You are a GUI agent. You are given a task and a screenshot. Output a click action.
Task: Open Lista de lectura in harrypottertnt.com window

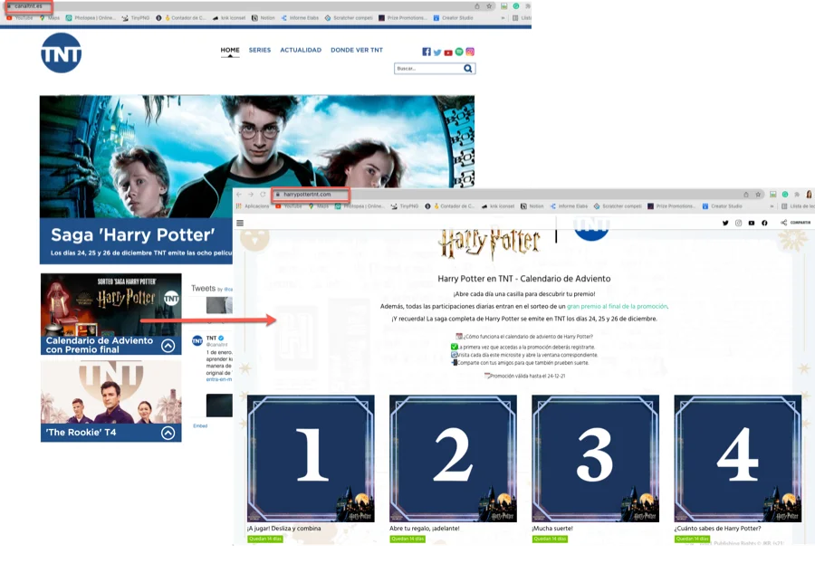798,206
